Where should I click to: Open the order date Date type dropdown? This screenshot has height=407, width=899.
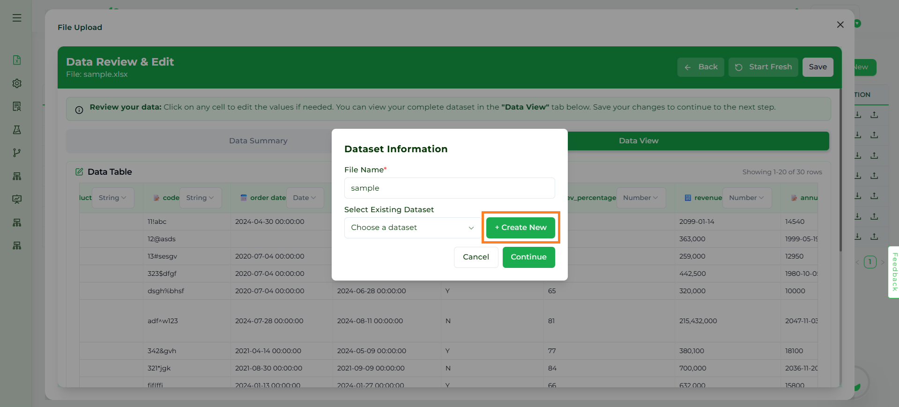coord(304,198)
